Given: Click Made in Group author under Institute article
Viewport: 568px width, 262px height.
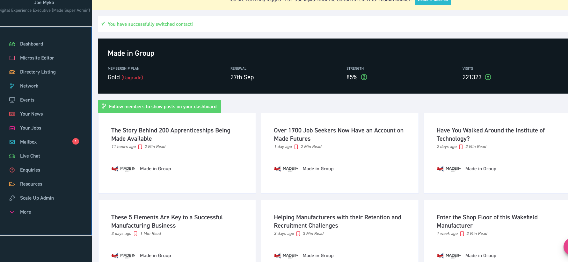Looking at the screenshot, I should click(481, 169).
